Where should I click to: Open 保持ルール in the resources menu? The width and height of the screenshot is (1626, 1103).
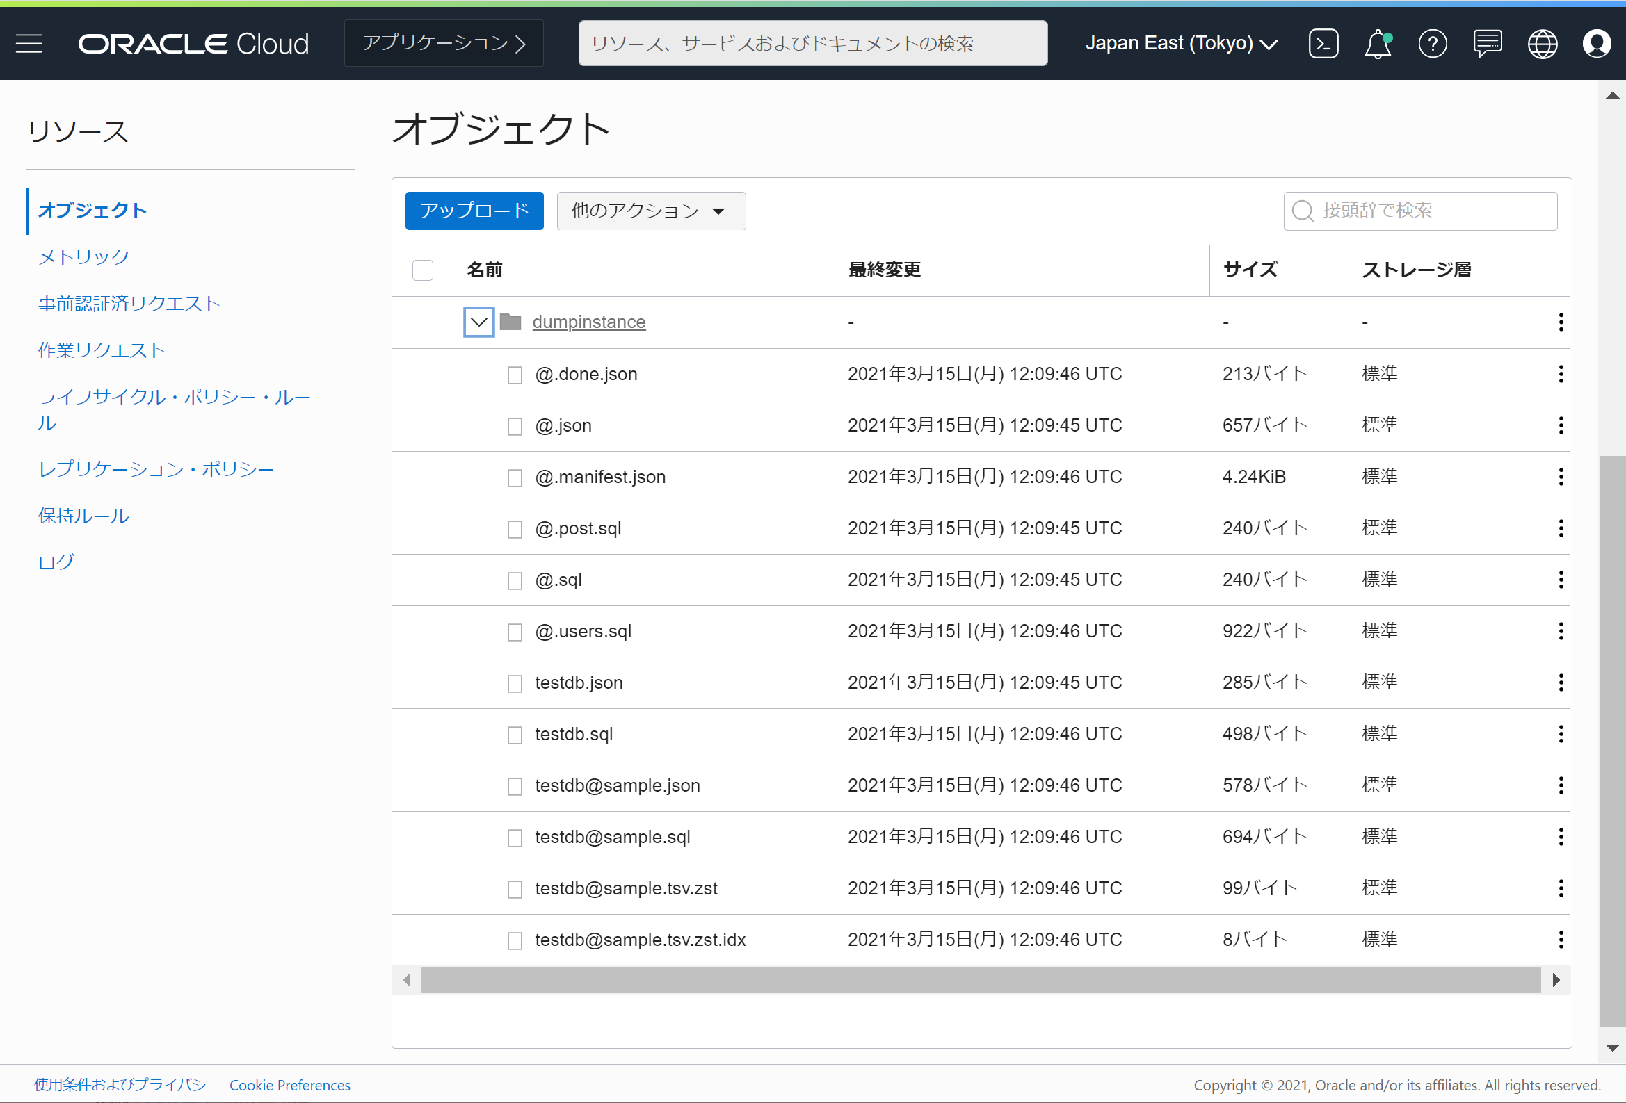[84, 516]
